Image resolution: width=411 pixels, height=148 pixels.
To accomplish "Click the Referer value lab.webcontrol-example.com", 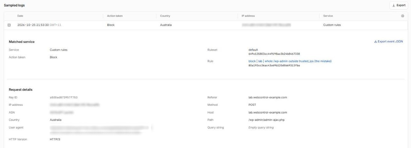I will pyautogui.click(x=268, y=97).
